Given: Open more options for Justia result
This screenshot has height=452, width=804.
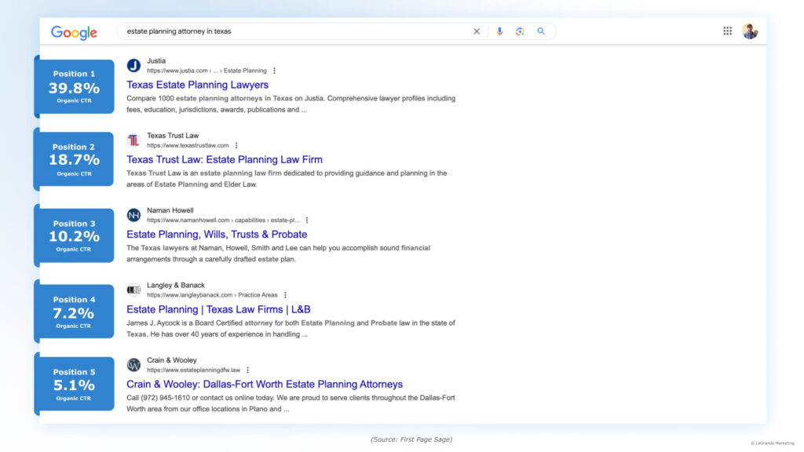Looking at the screenshot, I should pyautogui.click(x=274, y=71).
